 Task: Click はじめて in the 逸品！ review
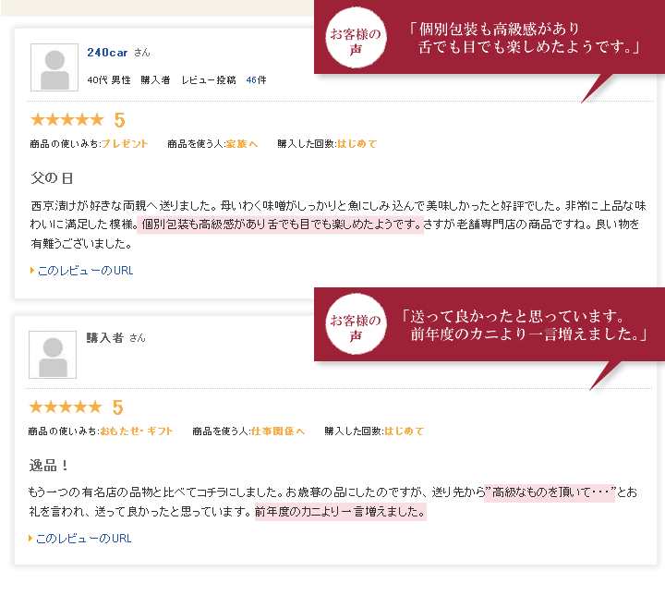pos(404,431)
